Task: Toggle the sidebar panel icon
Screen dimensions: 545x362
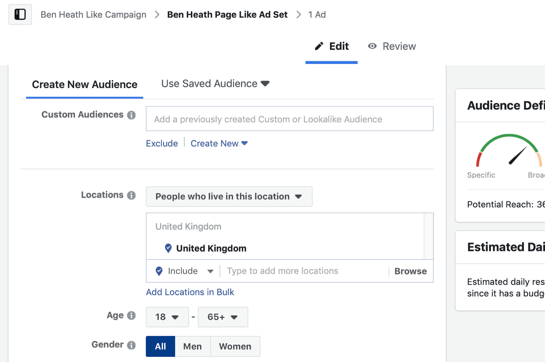Action: pos(20,15)
